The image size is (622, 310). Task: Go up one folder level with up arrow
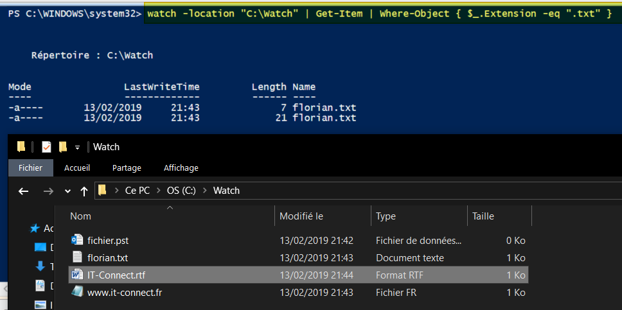click(x=84, y=191)
